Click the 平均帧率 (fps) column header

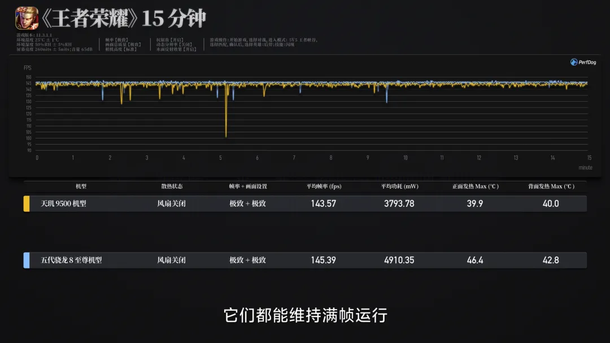pos(324,186)
